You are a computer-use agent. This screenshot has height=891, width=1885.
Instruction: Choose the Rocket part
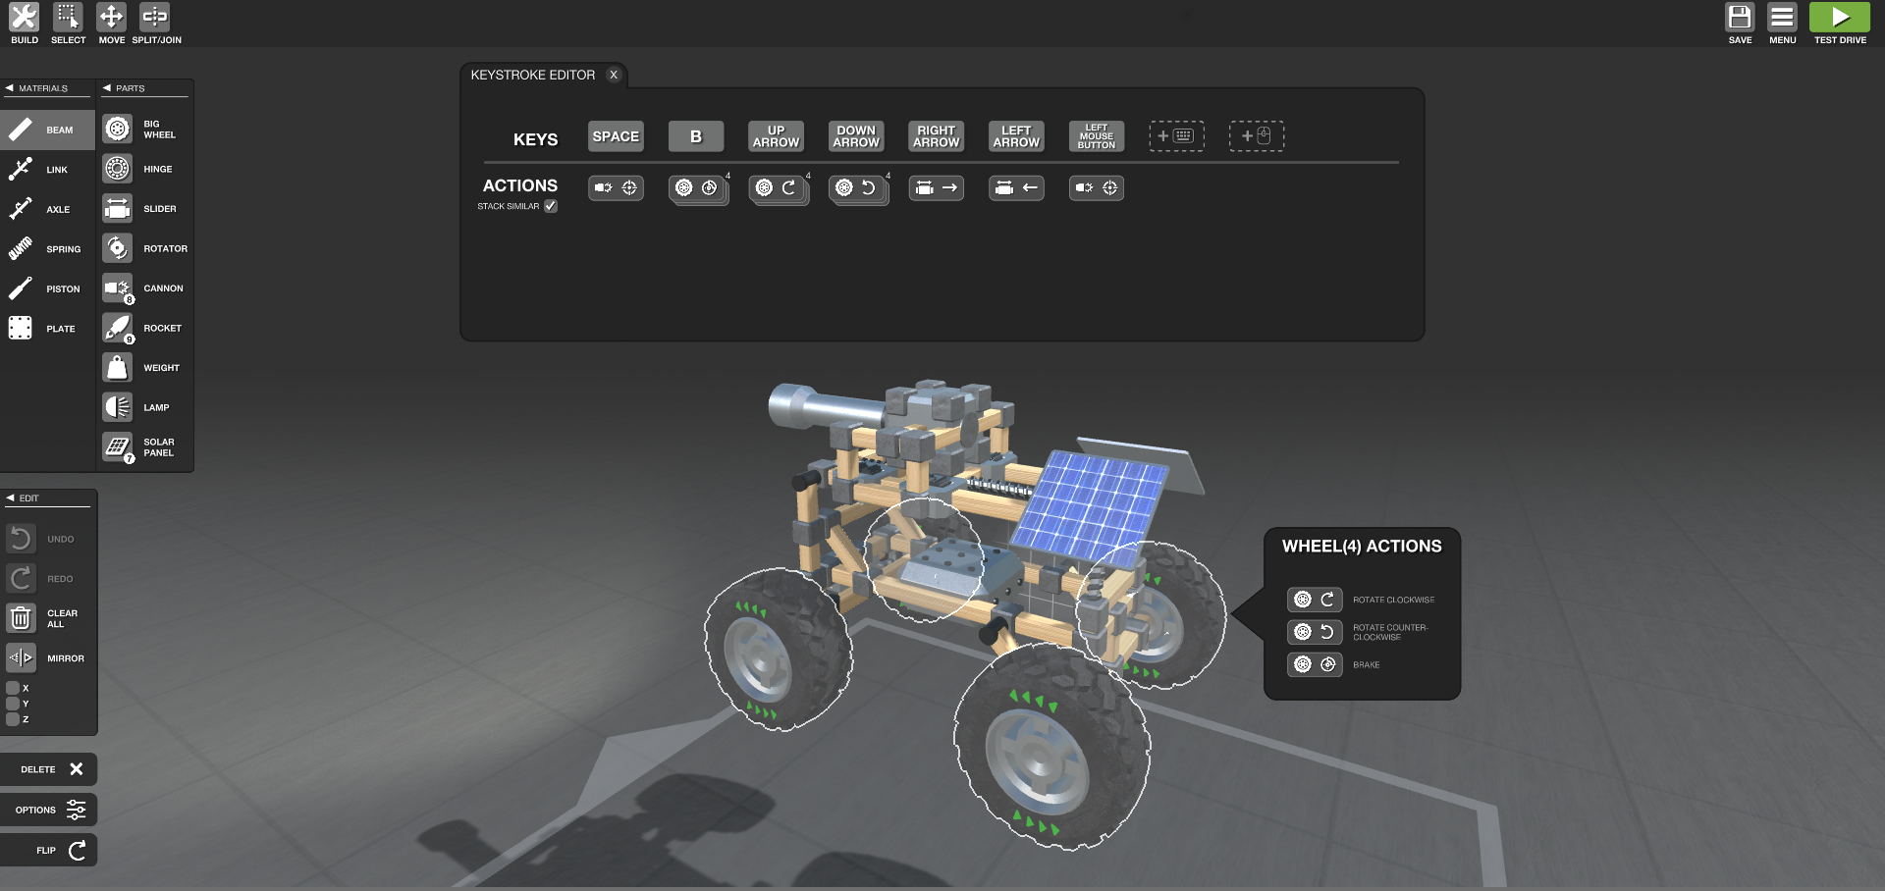118,328
